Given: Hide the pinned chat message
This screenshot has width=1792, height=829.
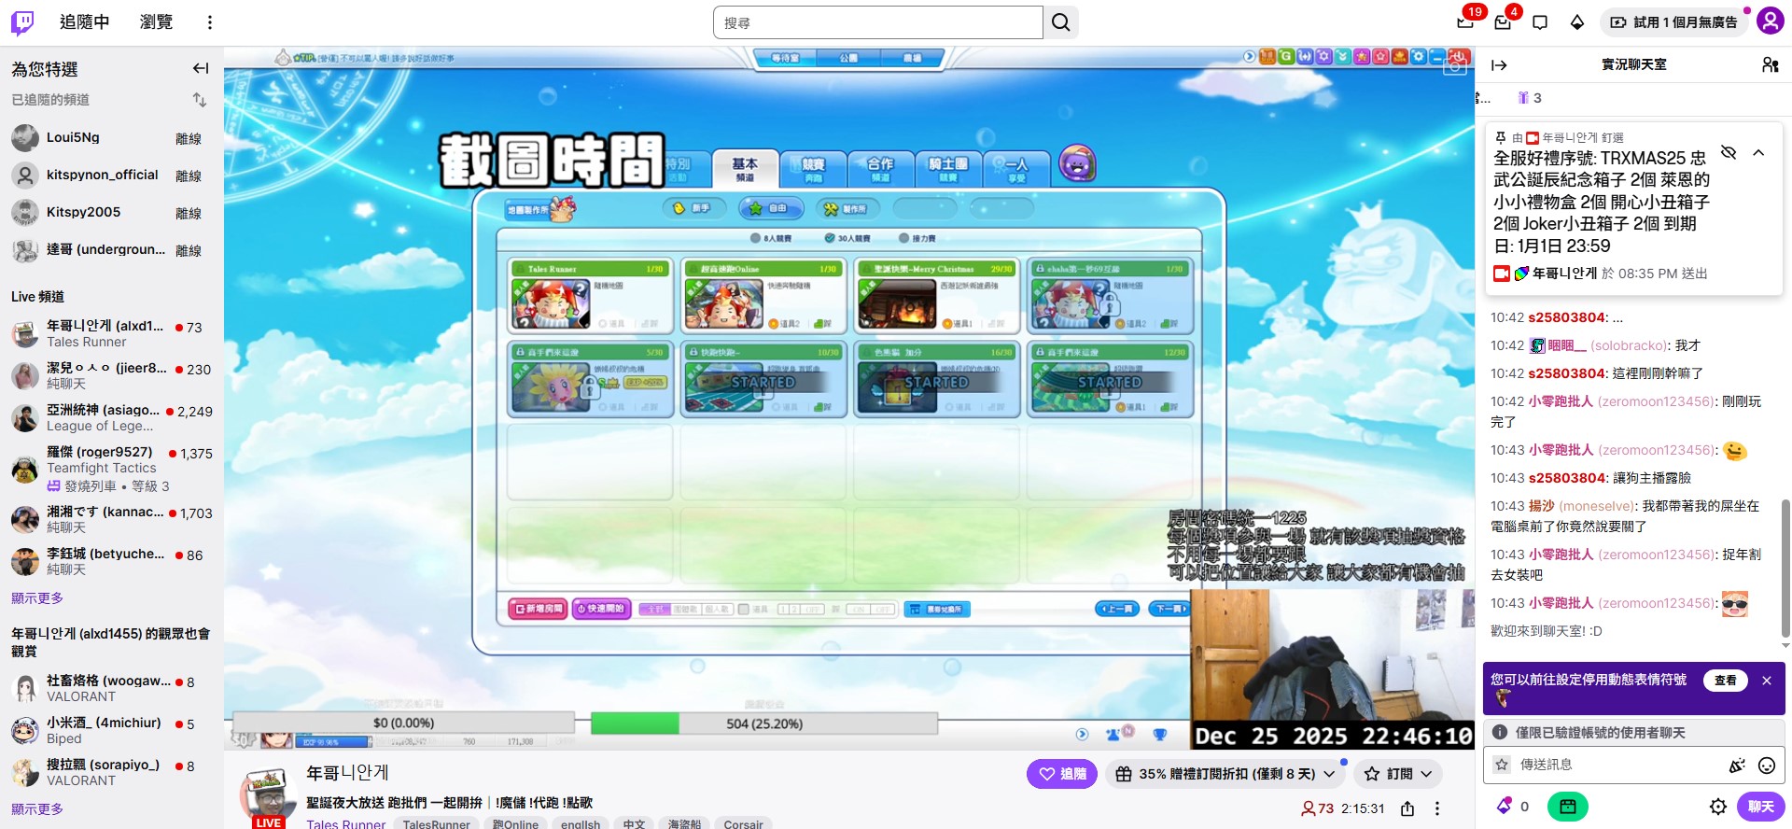Looking at the screenshot, I should click(x=1729, y=152).
